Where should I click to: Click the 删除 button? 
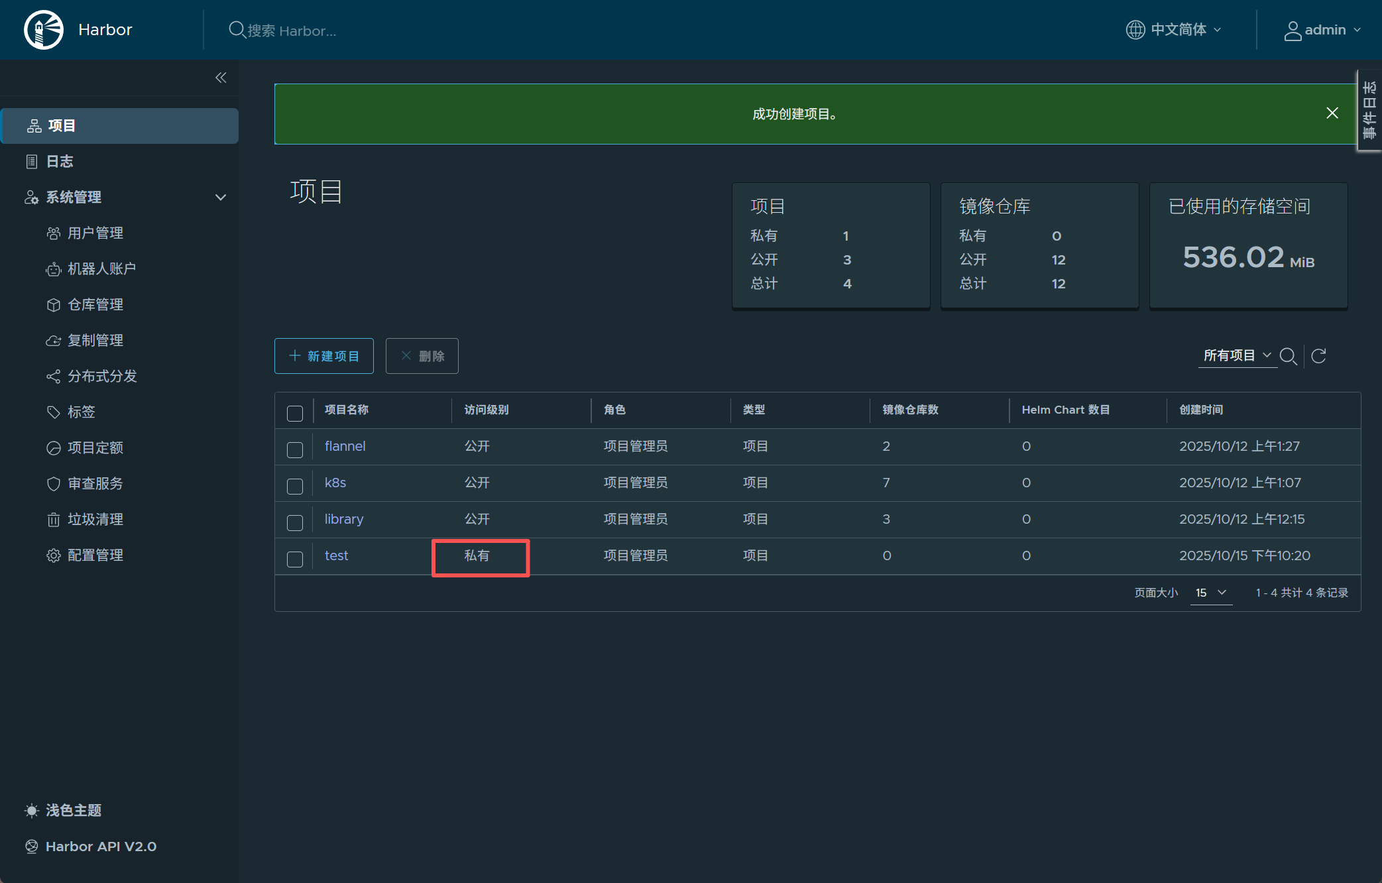422,356
